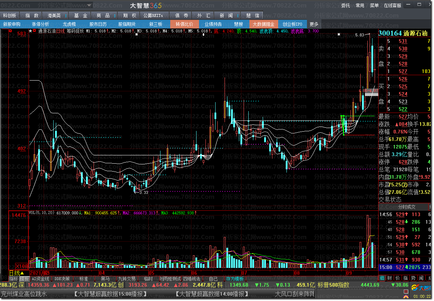Apply the 标准 template
The width and height of the screenshot is (434, 301).
[x=83, y=279]
